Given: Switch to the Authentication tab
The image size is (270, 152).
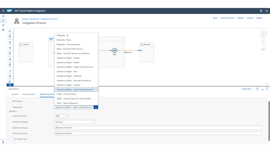Looking at the screenshot, I should point(29,94).
